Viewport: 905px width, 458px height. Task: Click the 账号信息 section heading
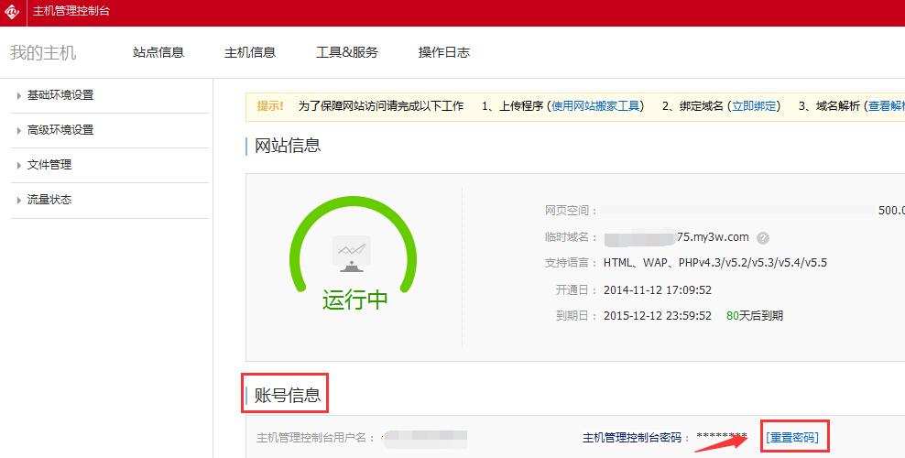click(x=288, y=396)
